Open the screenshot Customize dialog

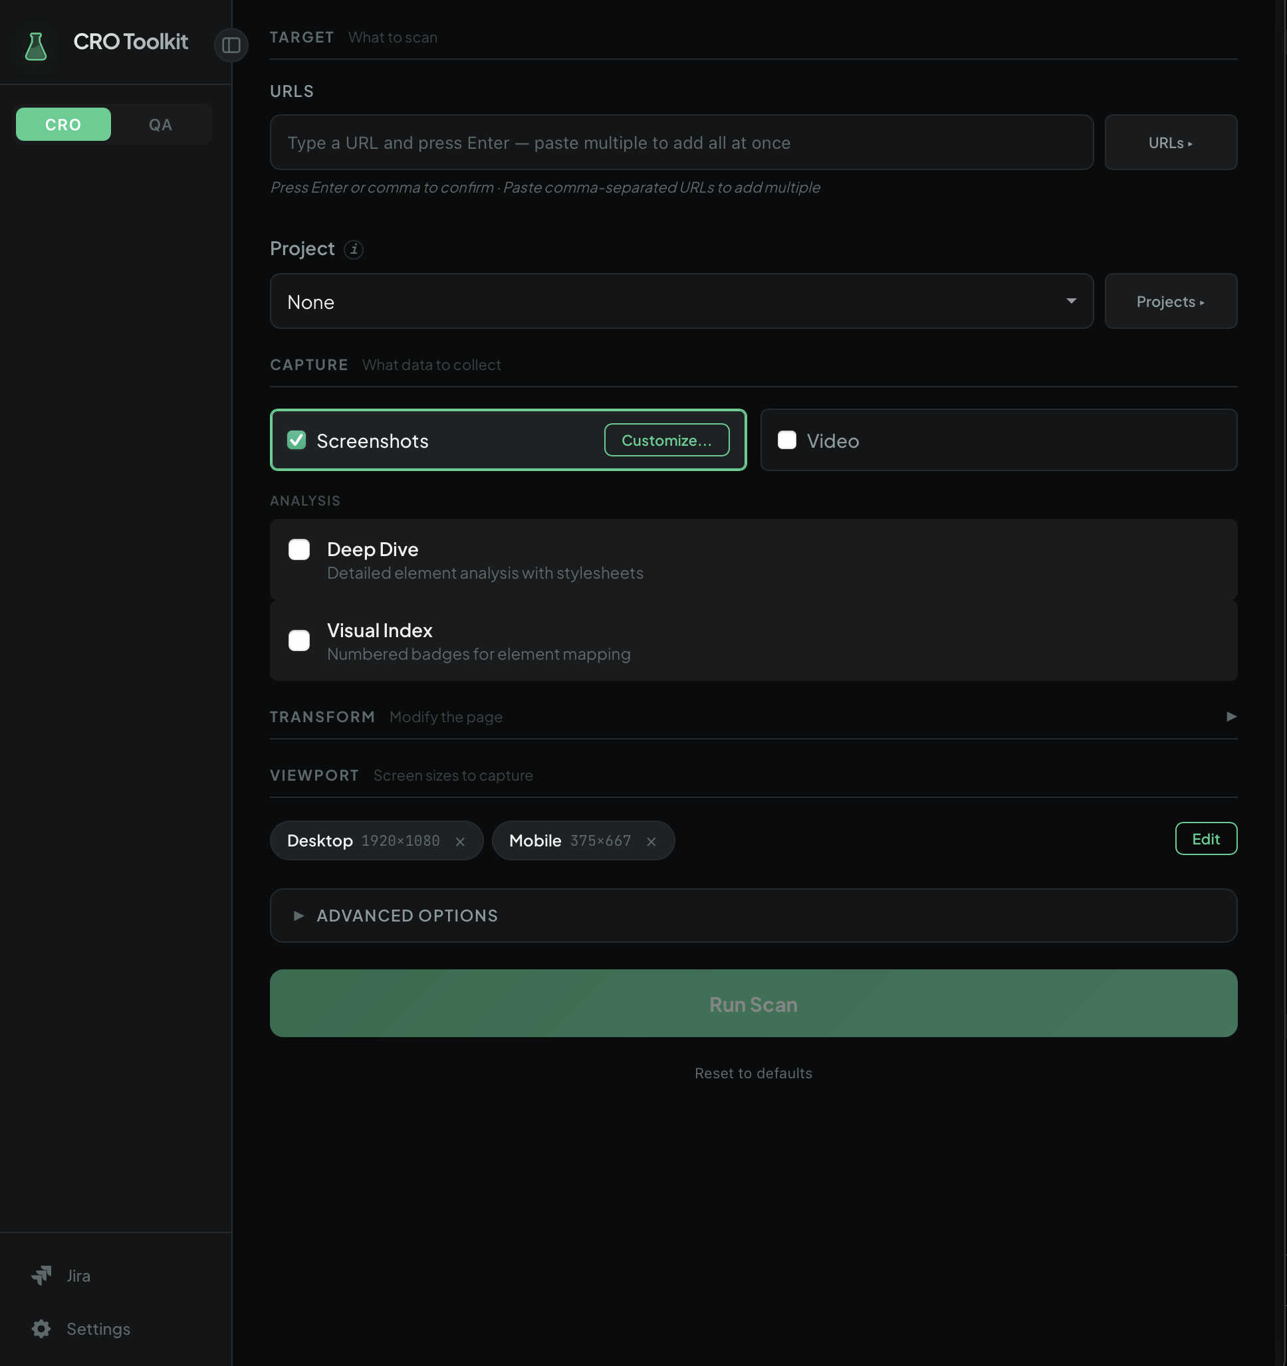pyautogui.click(x=666, y=440)
